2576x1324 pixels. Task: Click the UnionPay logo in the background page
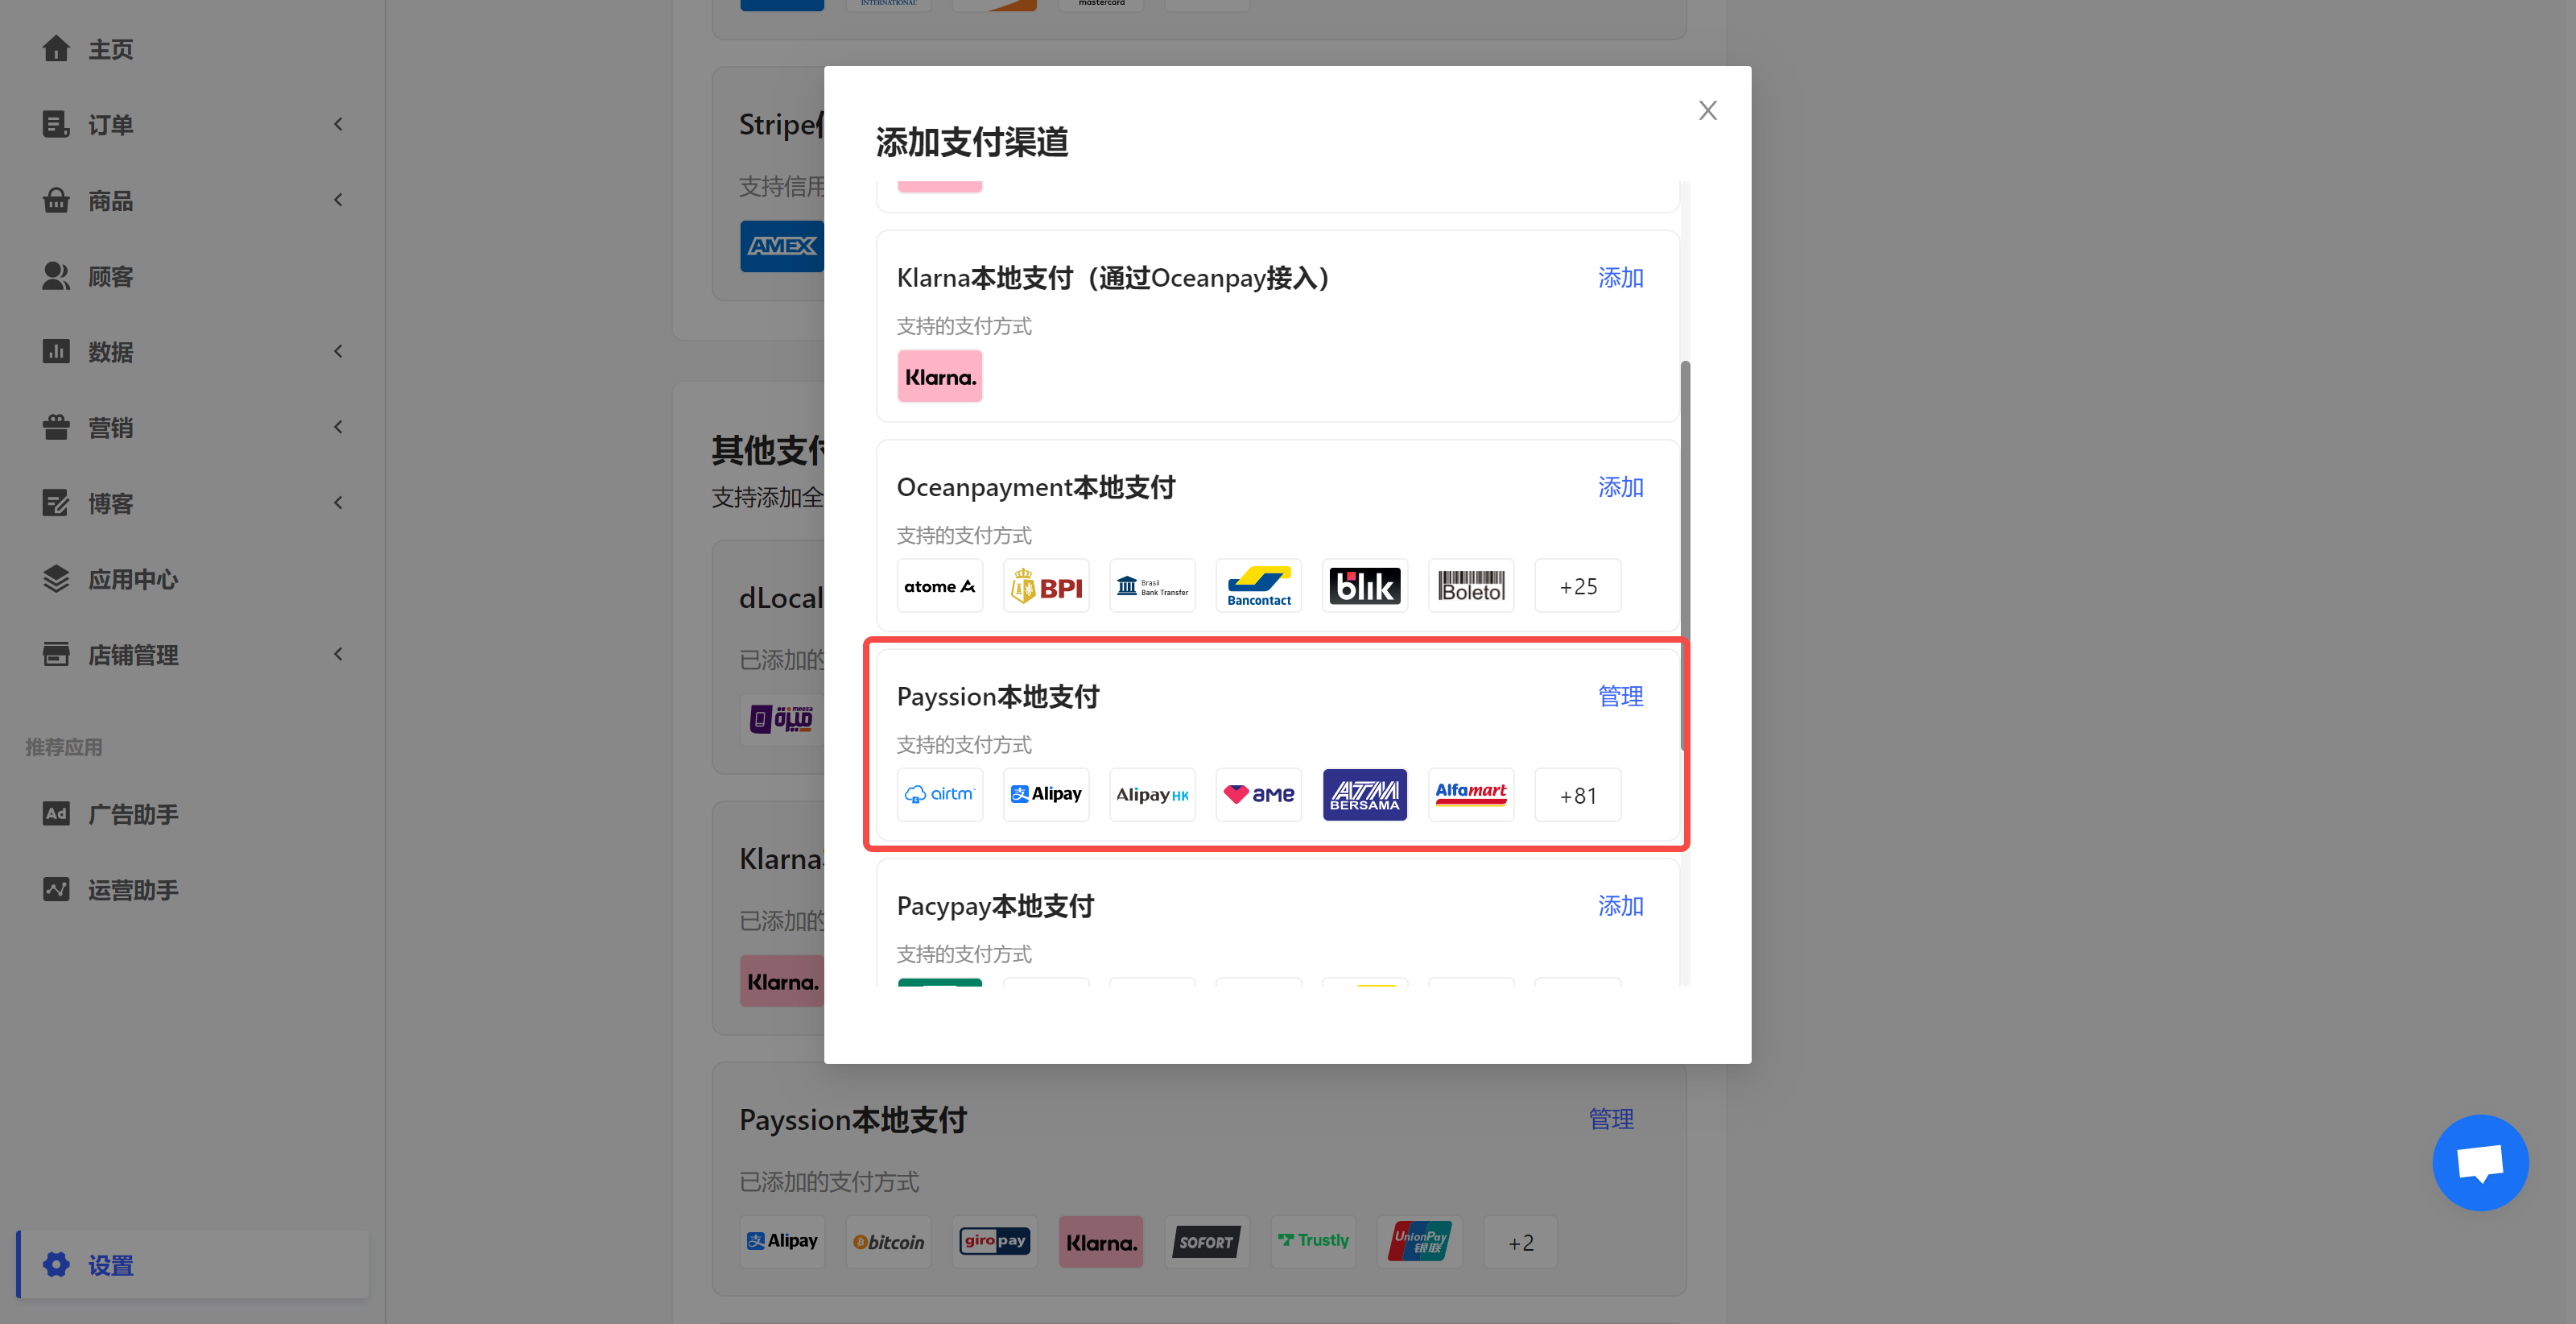click(x=1419, y=1242)
